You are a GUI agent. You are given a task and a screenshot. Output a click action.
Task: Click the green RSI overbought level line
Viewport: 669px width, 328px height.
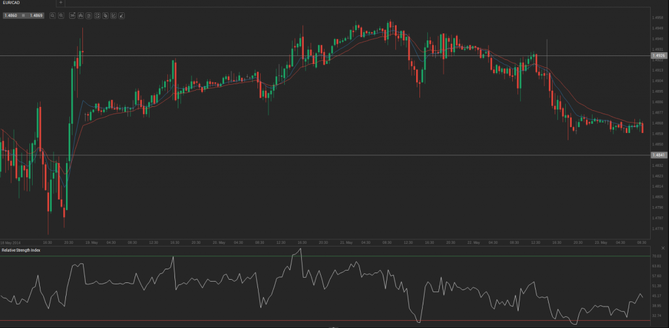coord(327,256)
